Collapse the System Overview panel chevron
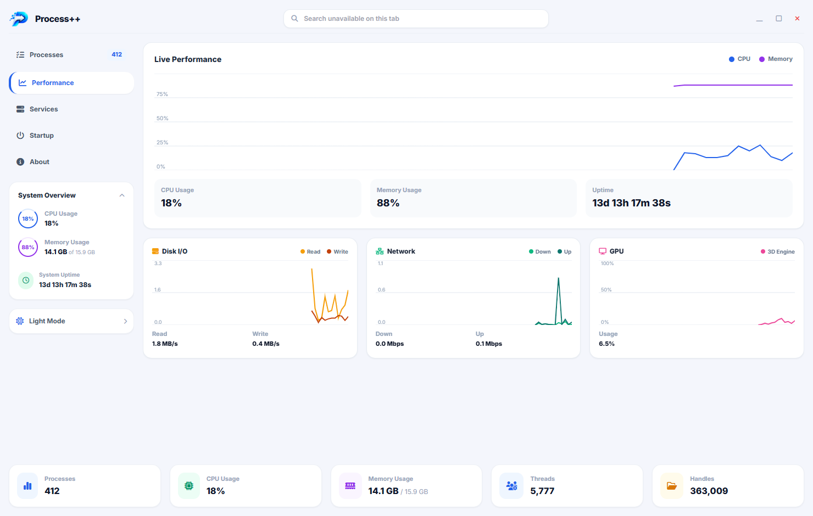 point(122,195)
